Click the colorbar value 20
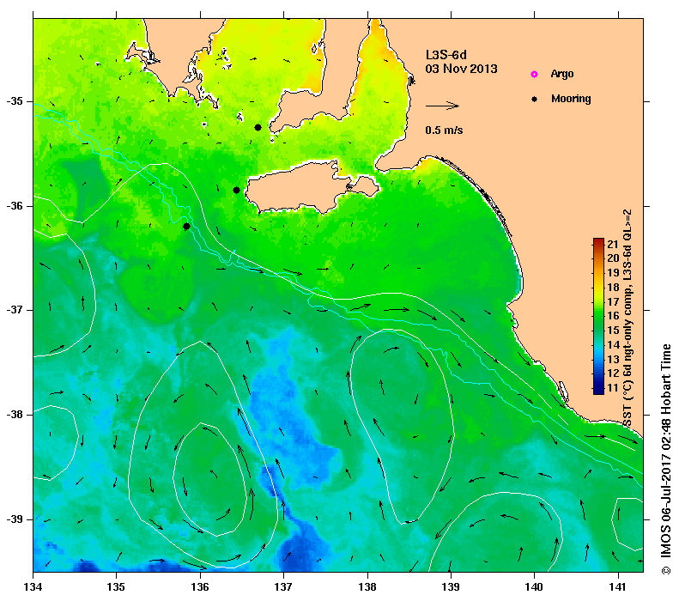This screenshot has height=601, width=679. tap(613, 258)
